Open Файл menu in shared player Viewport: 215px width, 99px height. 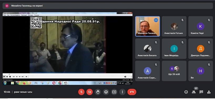[x=4, y=15]
